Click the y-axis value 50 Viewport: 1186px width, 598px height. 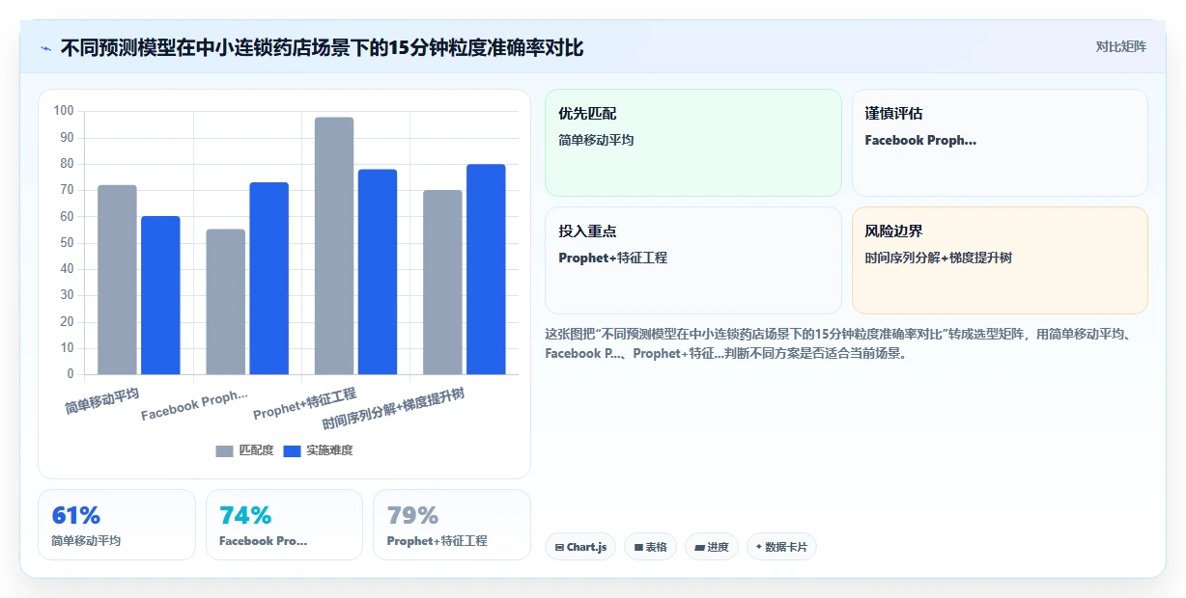67,243
